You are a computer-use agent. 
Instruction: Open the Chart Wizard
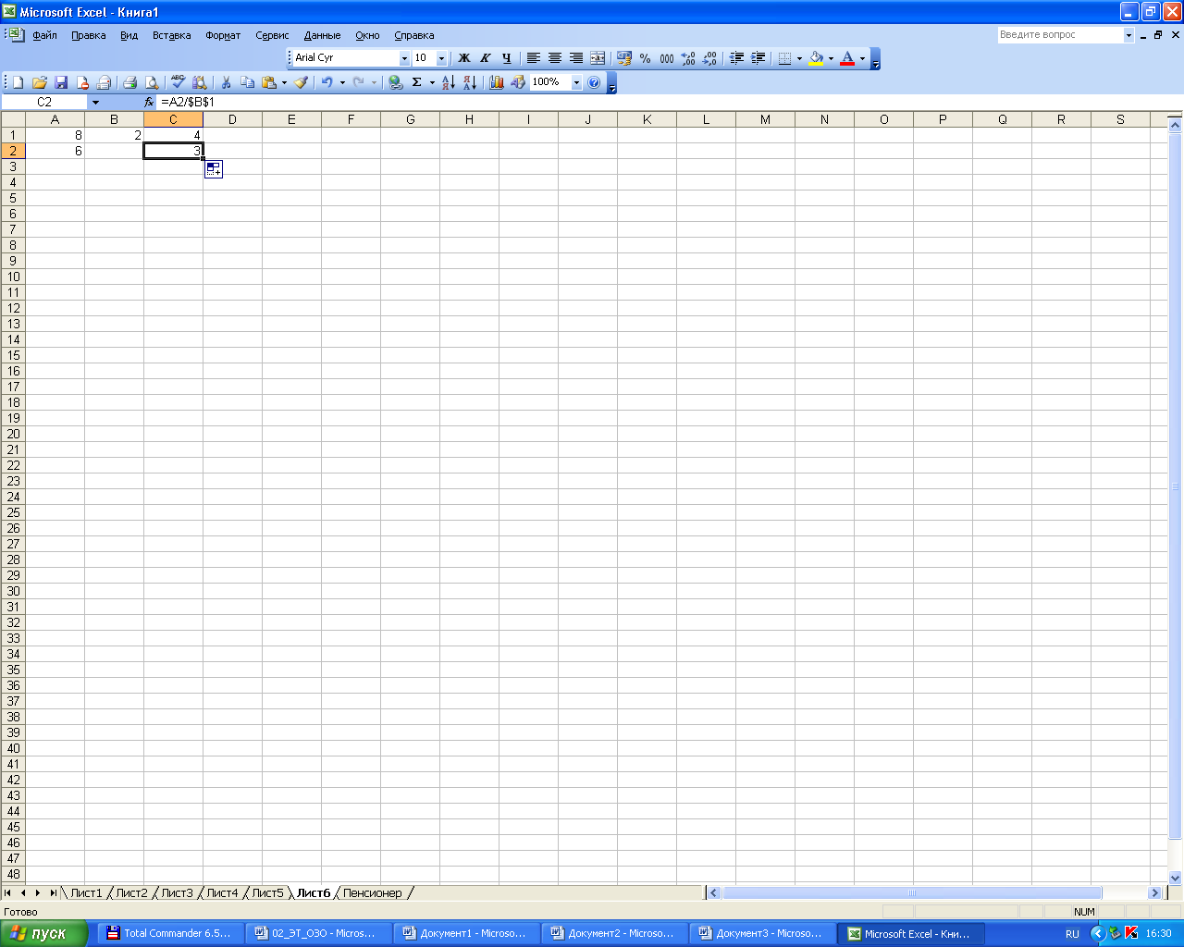coord(497,82)
